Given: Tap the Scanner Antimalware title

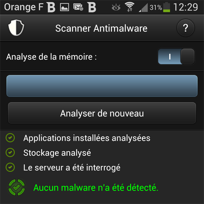Looking at the screenshot, I should pyautogui.click(x=101, y=28).
